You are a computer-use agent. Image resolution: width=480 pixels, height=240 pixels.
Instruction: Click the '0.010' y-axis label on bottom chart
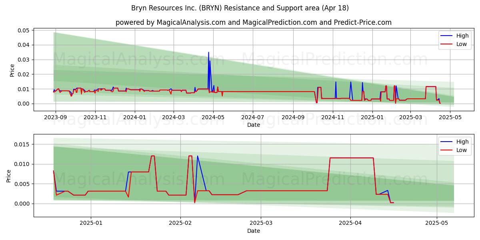pos(22,164)
